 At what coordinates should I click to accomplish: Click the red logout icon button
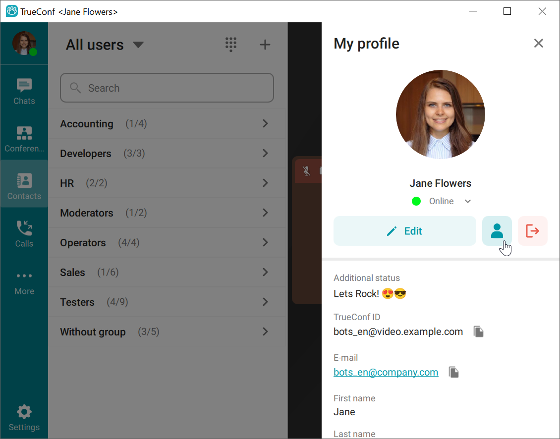click(533, 231)
